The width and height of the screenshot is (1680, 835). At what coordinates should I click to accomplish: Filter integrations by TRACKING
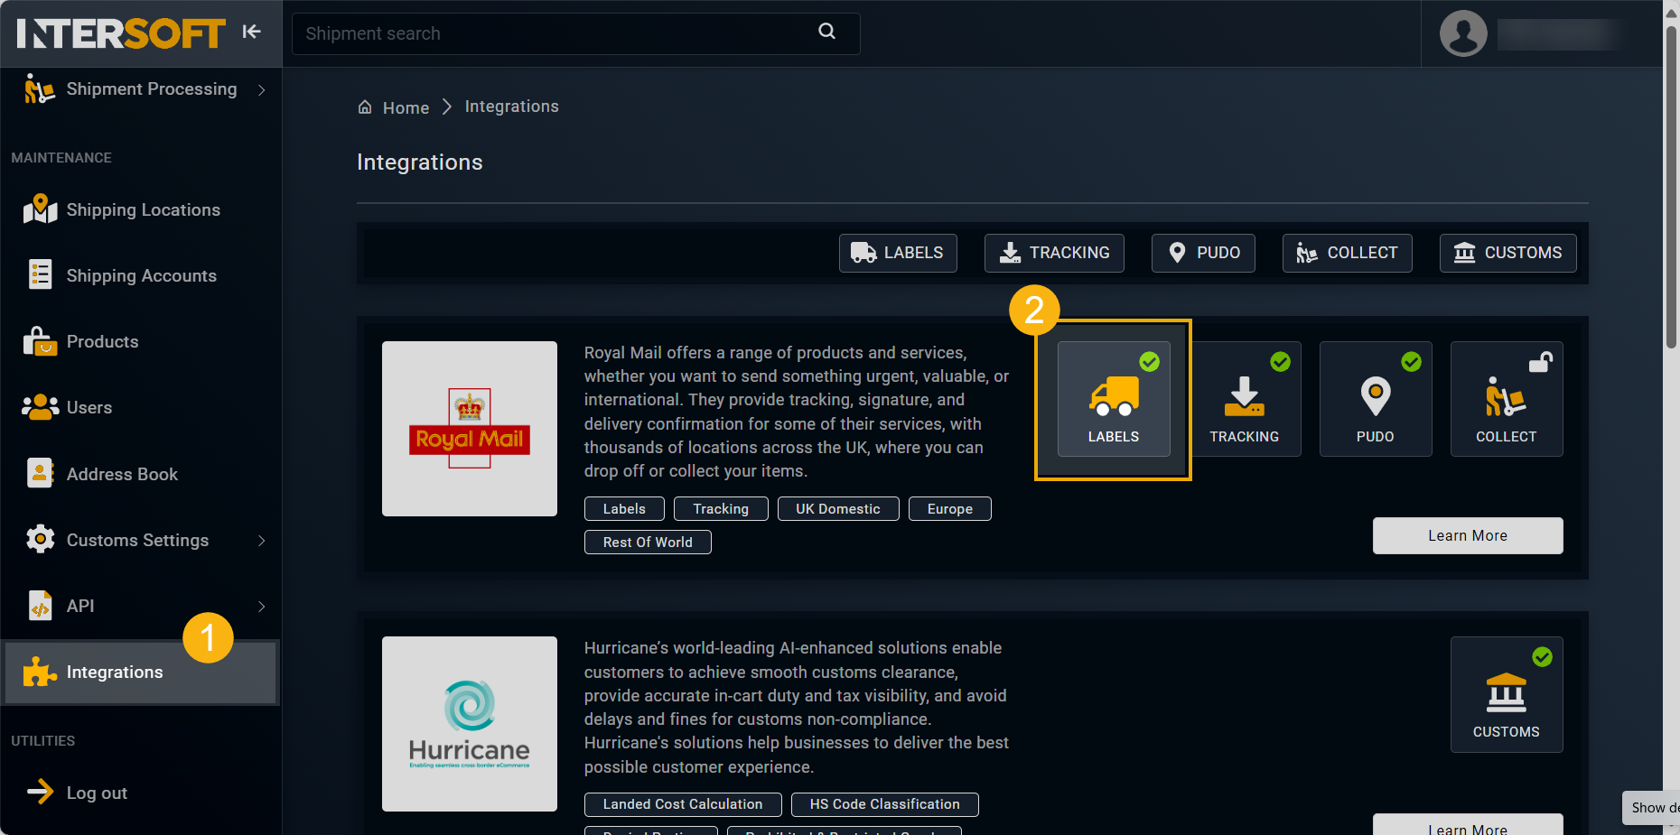coord(1054,253)
